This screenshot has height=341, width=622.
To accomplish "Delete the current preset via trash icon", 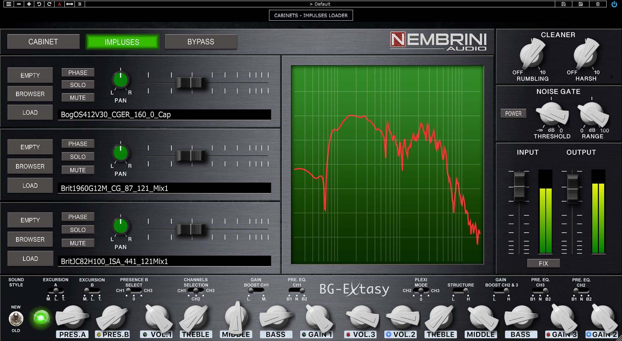I will click(x=598, y=4).
